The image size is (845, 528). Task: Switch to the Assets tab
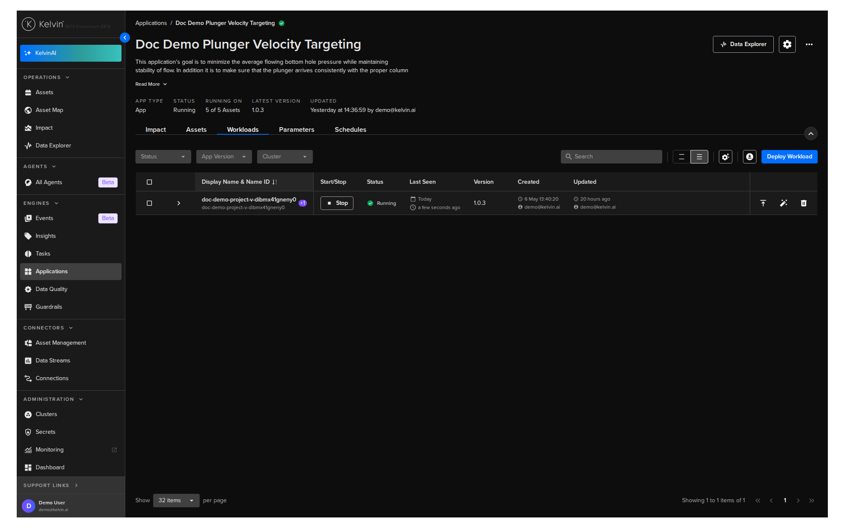click(196, 130)
